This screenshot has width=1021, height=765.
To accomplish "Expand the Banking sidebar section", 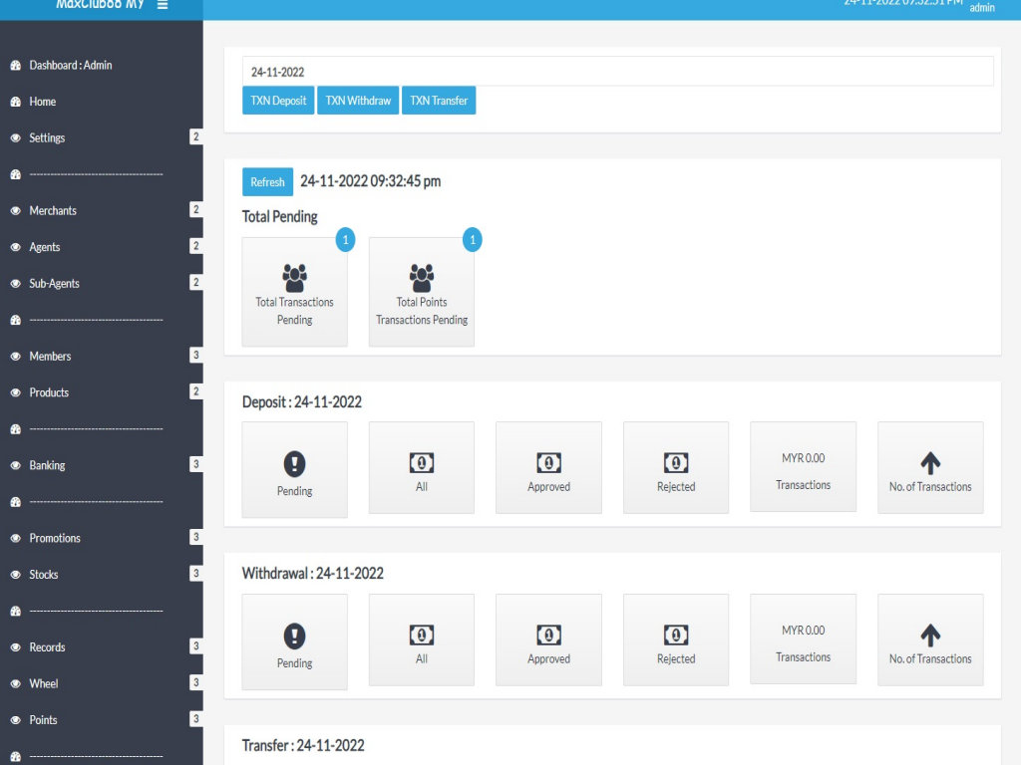I will [x=47, y=465].
